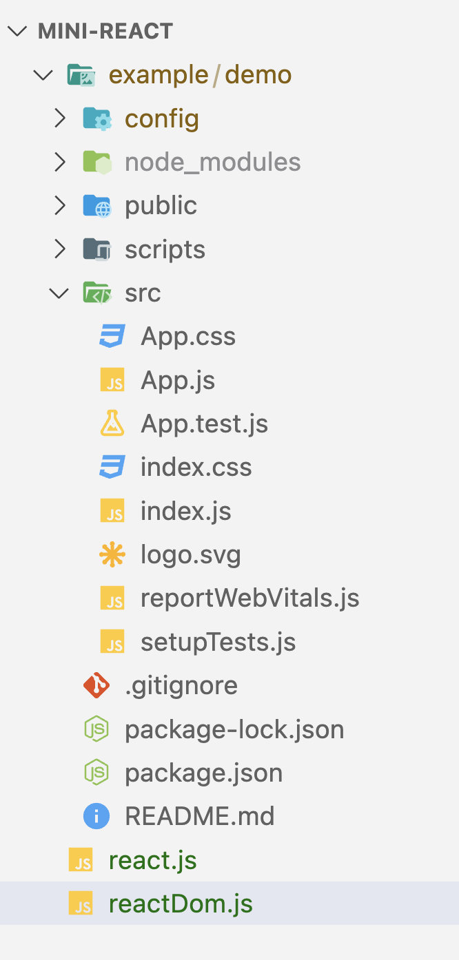Click the Node.js icon beside package.json
The height and width of the screenshot is (960, 459).
tap(96, 773)
